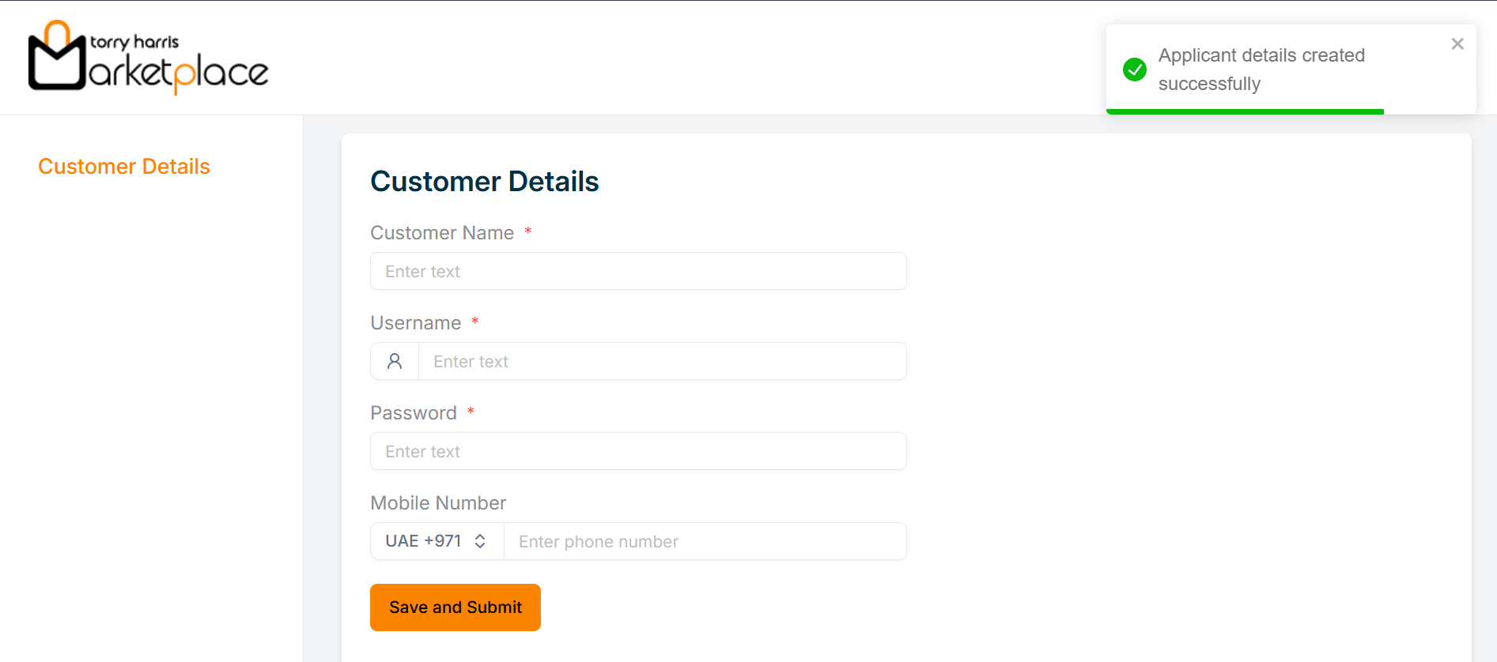Click the Username text input

click(662, 361)
